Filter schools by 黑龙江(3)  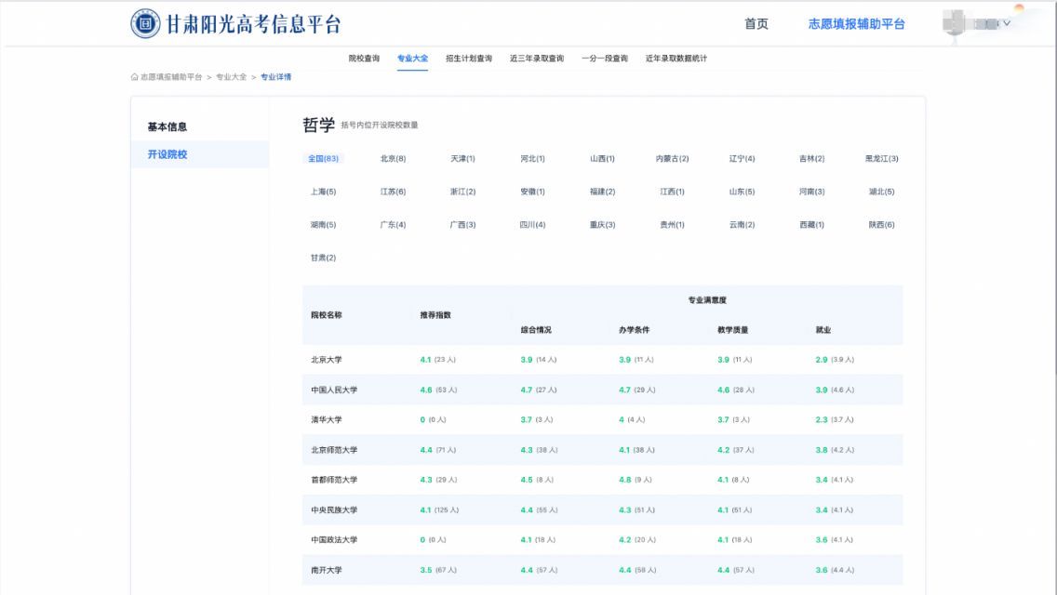[881, 158]
